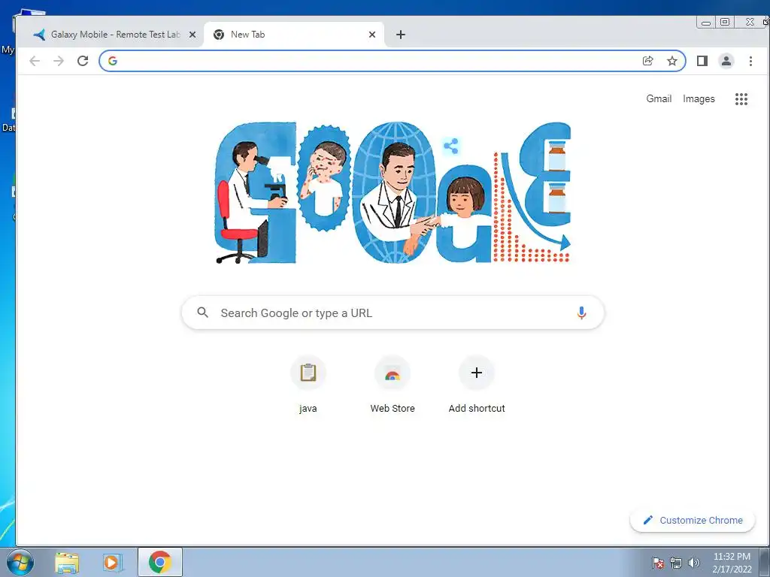The image size is (770, 577).
Task: Open the Windows Start menu
Action: pyautogui.click(x=20, y=562)
